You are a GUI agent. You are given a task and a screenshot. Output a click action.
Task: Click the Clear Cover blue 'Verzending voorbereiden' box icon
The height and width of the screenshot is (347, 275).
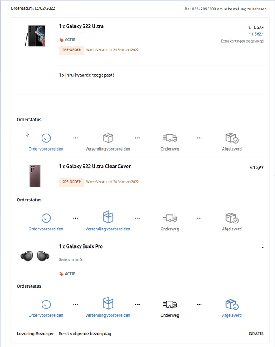point(108,217)
